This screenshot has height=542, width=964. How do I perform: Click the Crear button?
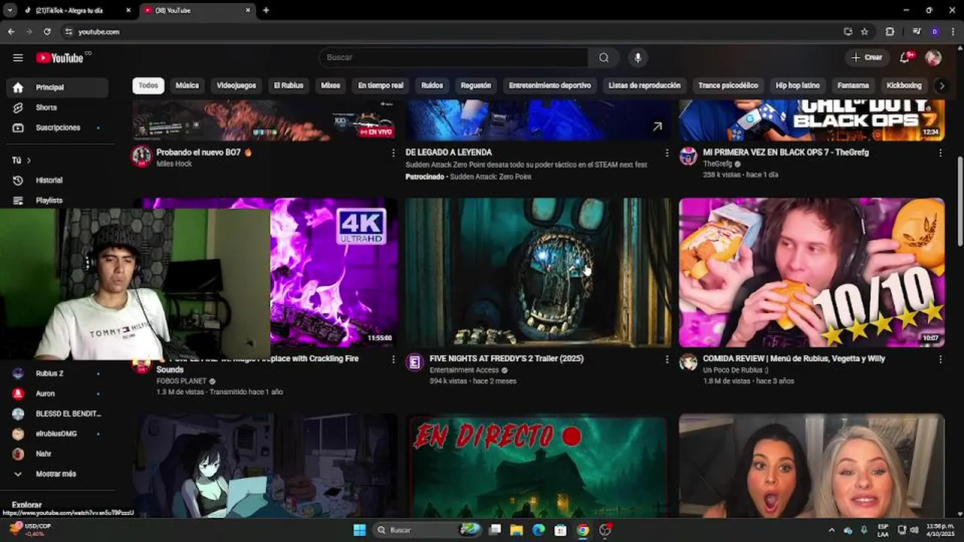867,58
